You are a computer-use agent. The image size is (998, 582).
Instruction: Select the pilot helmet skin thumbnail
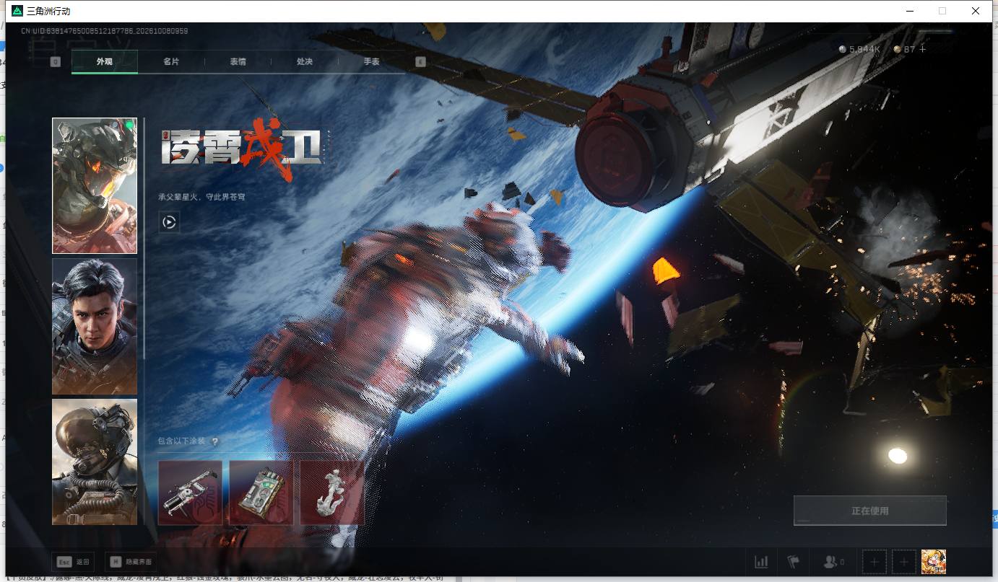click(x=95, y=462)
